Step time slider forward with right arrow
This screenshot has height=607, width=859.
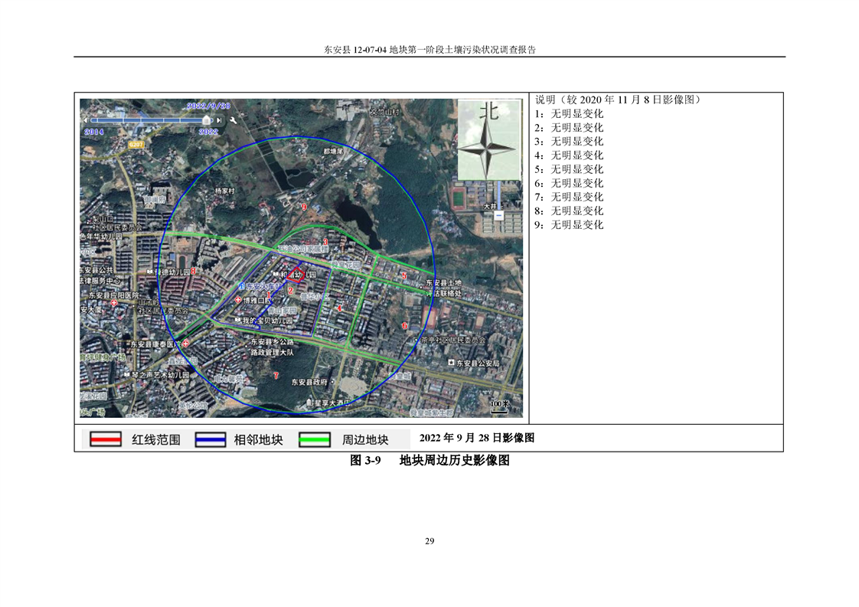pyautogui.click(x=220, y=120)
